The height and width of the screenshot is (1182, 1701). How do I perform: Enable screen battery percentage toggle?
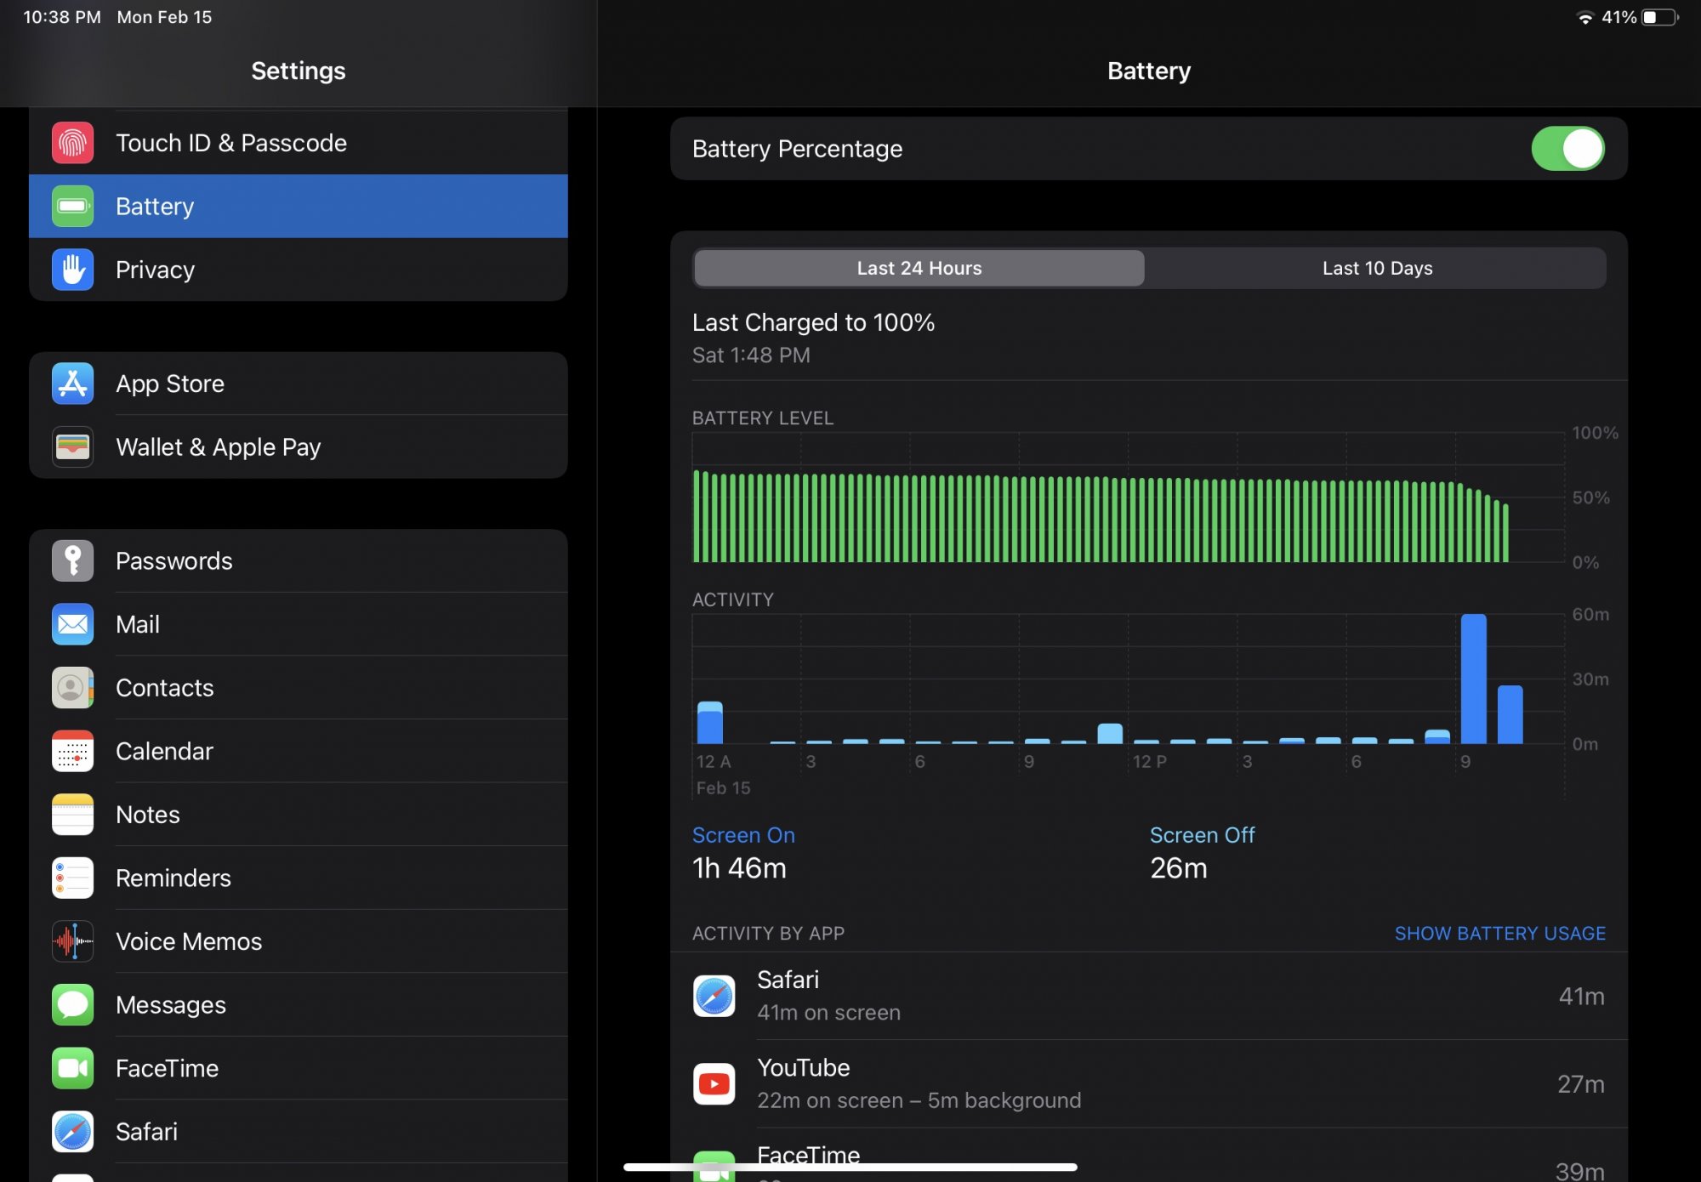point(1567,147)
